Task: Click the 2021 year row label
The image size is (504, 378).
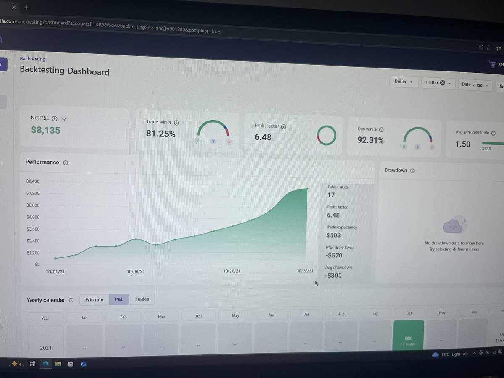Action: (x=46, y=348)
